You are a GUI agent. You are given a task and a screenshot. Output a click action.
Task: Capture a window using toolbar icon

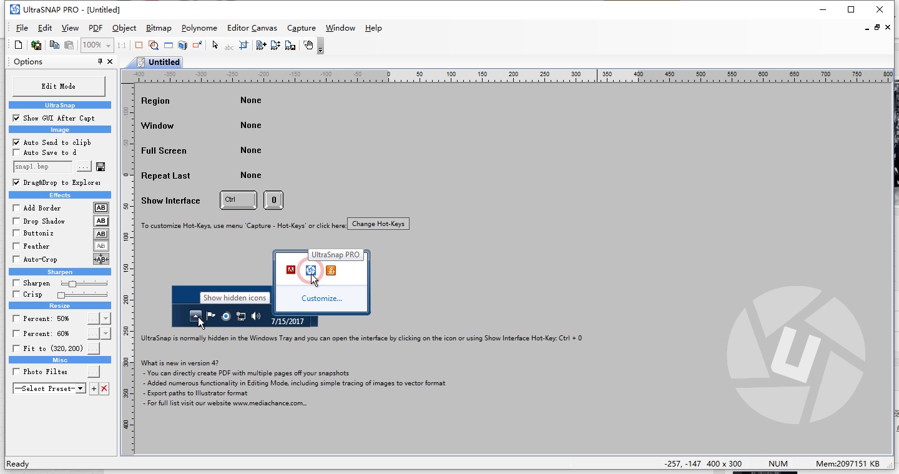[168, 45]
